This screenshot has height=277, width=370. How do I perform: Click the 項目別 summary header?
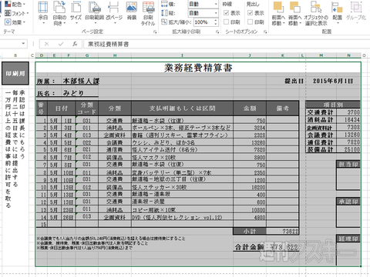tap(333, 105)
